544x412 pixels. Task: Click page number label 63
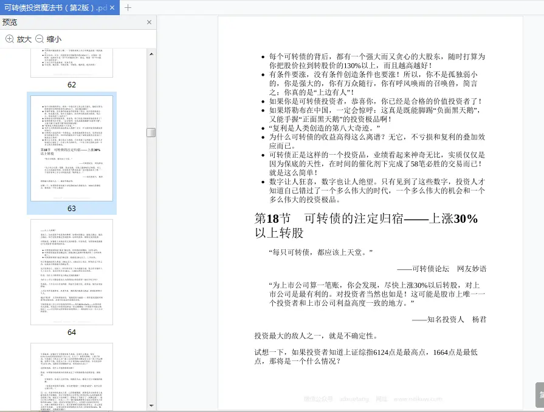72,208
